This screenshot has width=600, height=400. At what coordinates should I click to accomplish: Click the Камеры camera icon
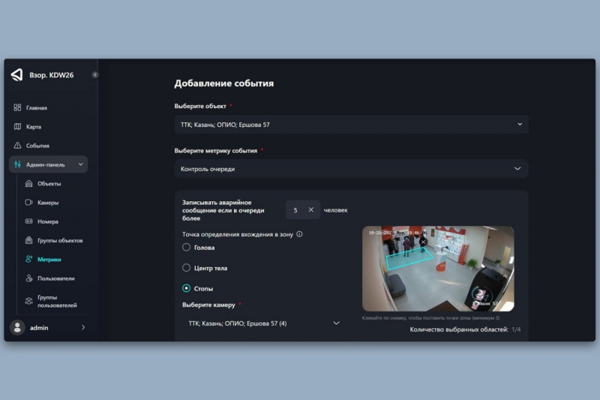[x=28, y=202]
